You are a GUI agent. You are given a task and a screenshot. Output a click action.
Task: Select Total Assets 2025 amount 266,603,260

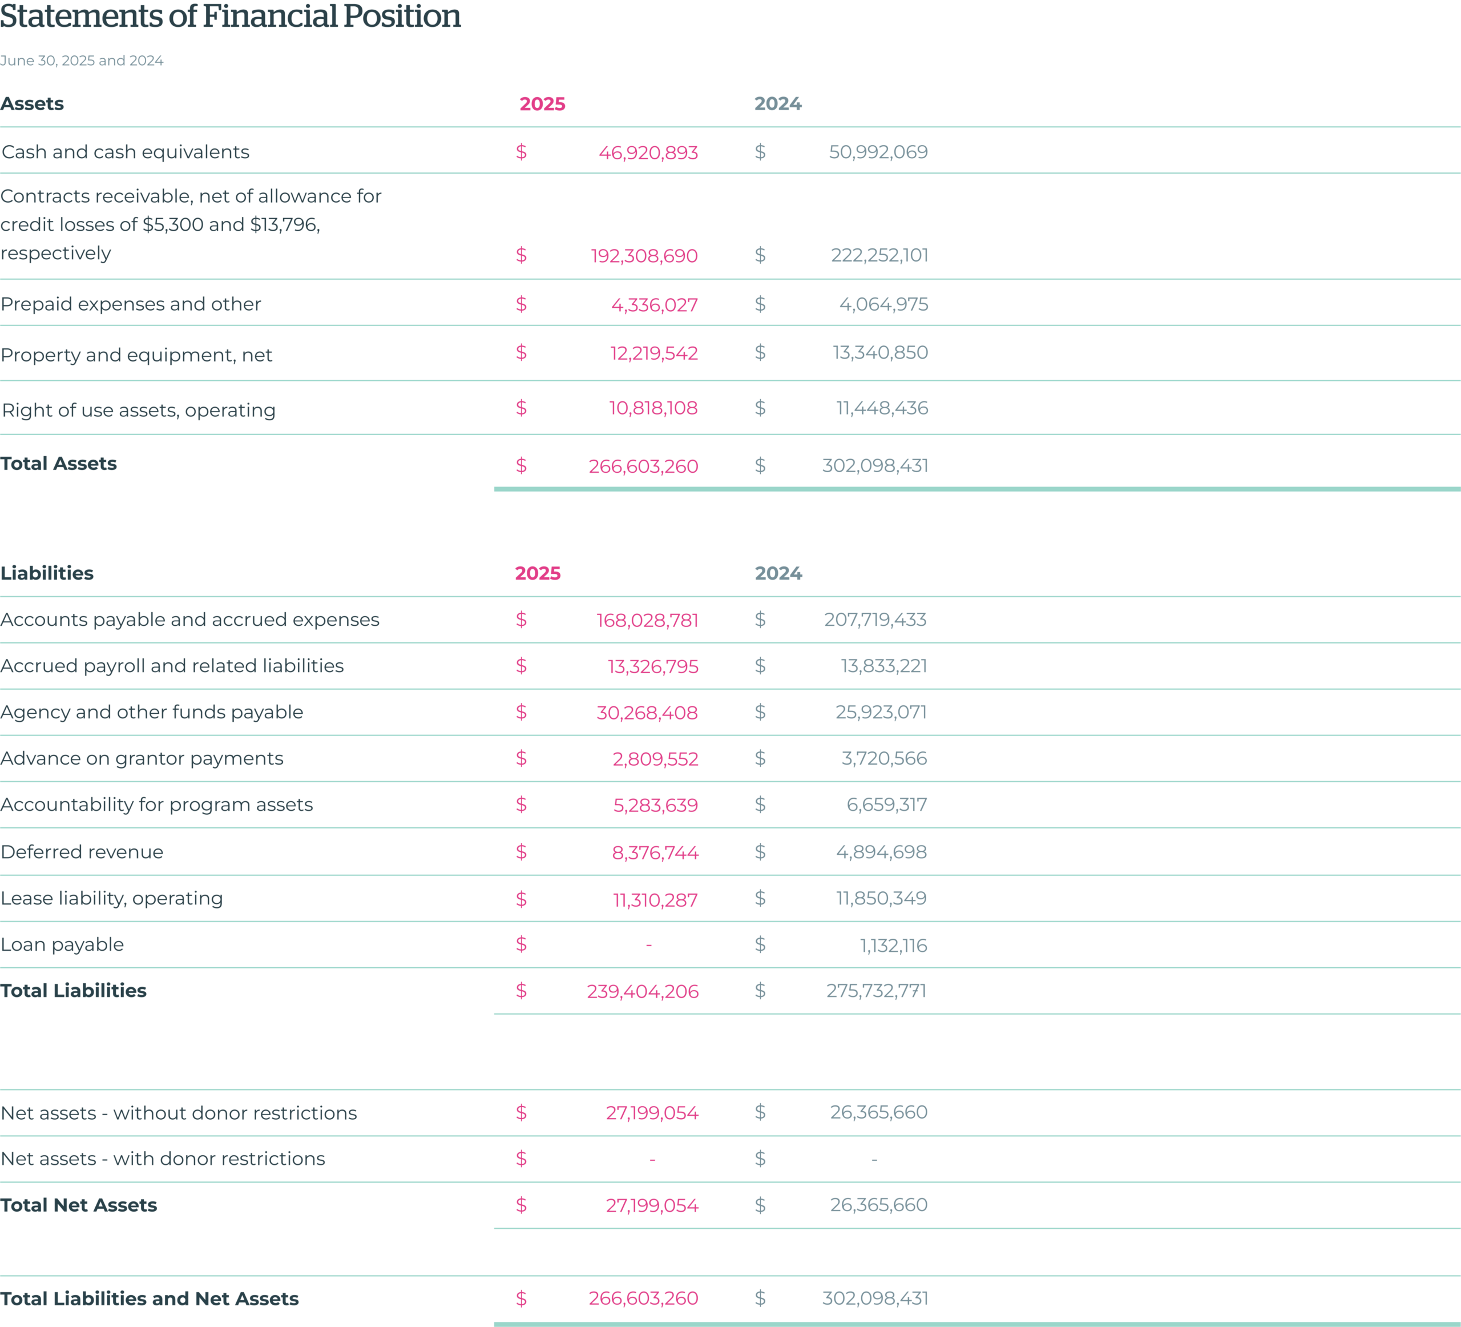click(643, 467)
